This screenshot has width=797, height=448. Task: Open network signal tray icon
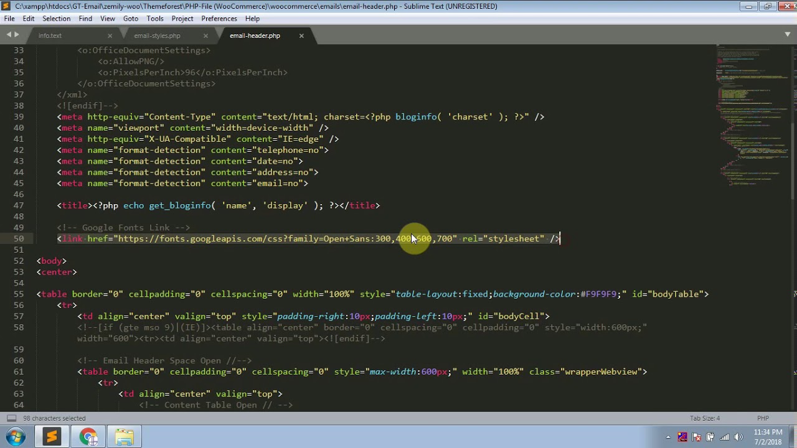click(725, 437)
